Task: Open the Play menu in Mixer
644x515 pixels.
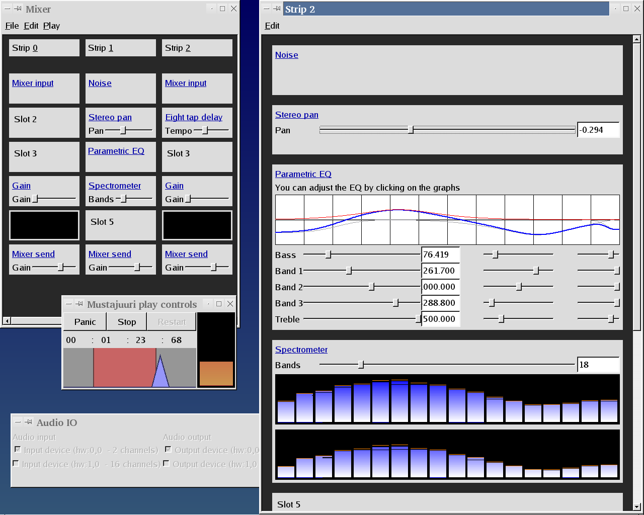Action: coord(51,26)
